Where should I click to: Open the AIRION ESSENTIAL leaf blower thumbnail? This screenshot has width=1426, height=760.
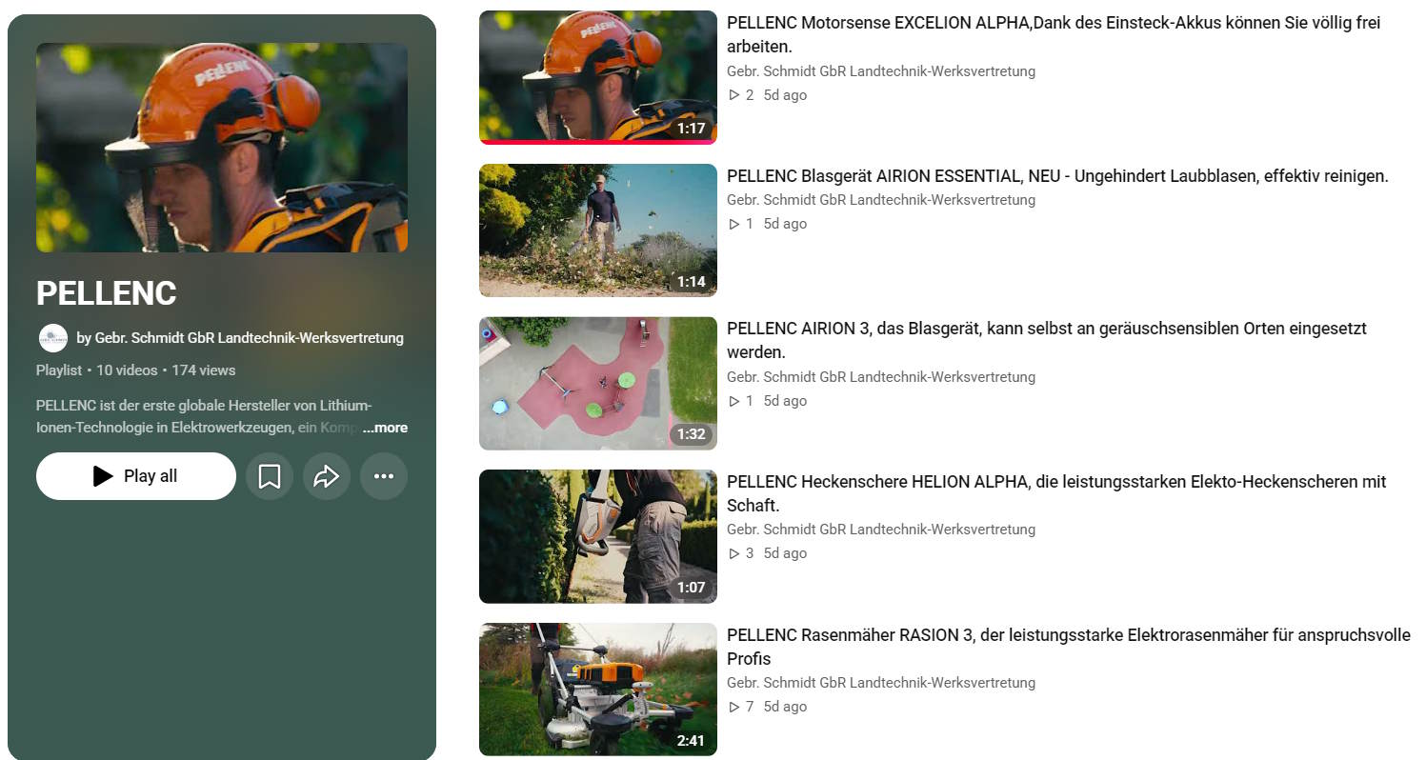click(597, 230)
